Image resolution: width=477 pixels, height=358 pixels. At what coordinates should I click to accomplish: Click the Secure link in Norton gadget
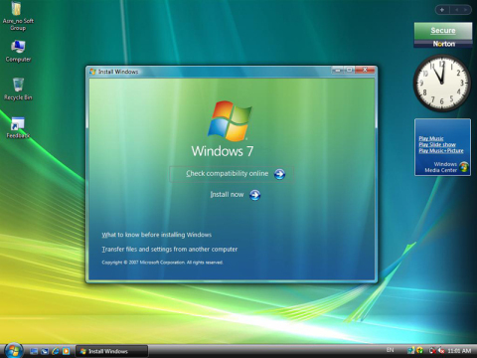point(443,31)
